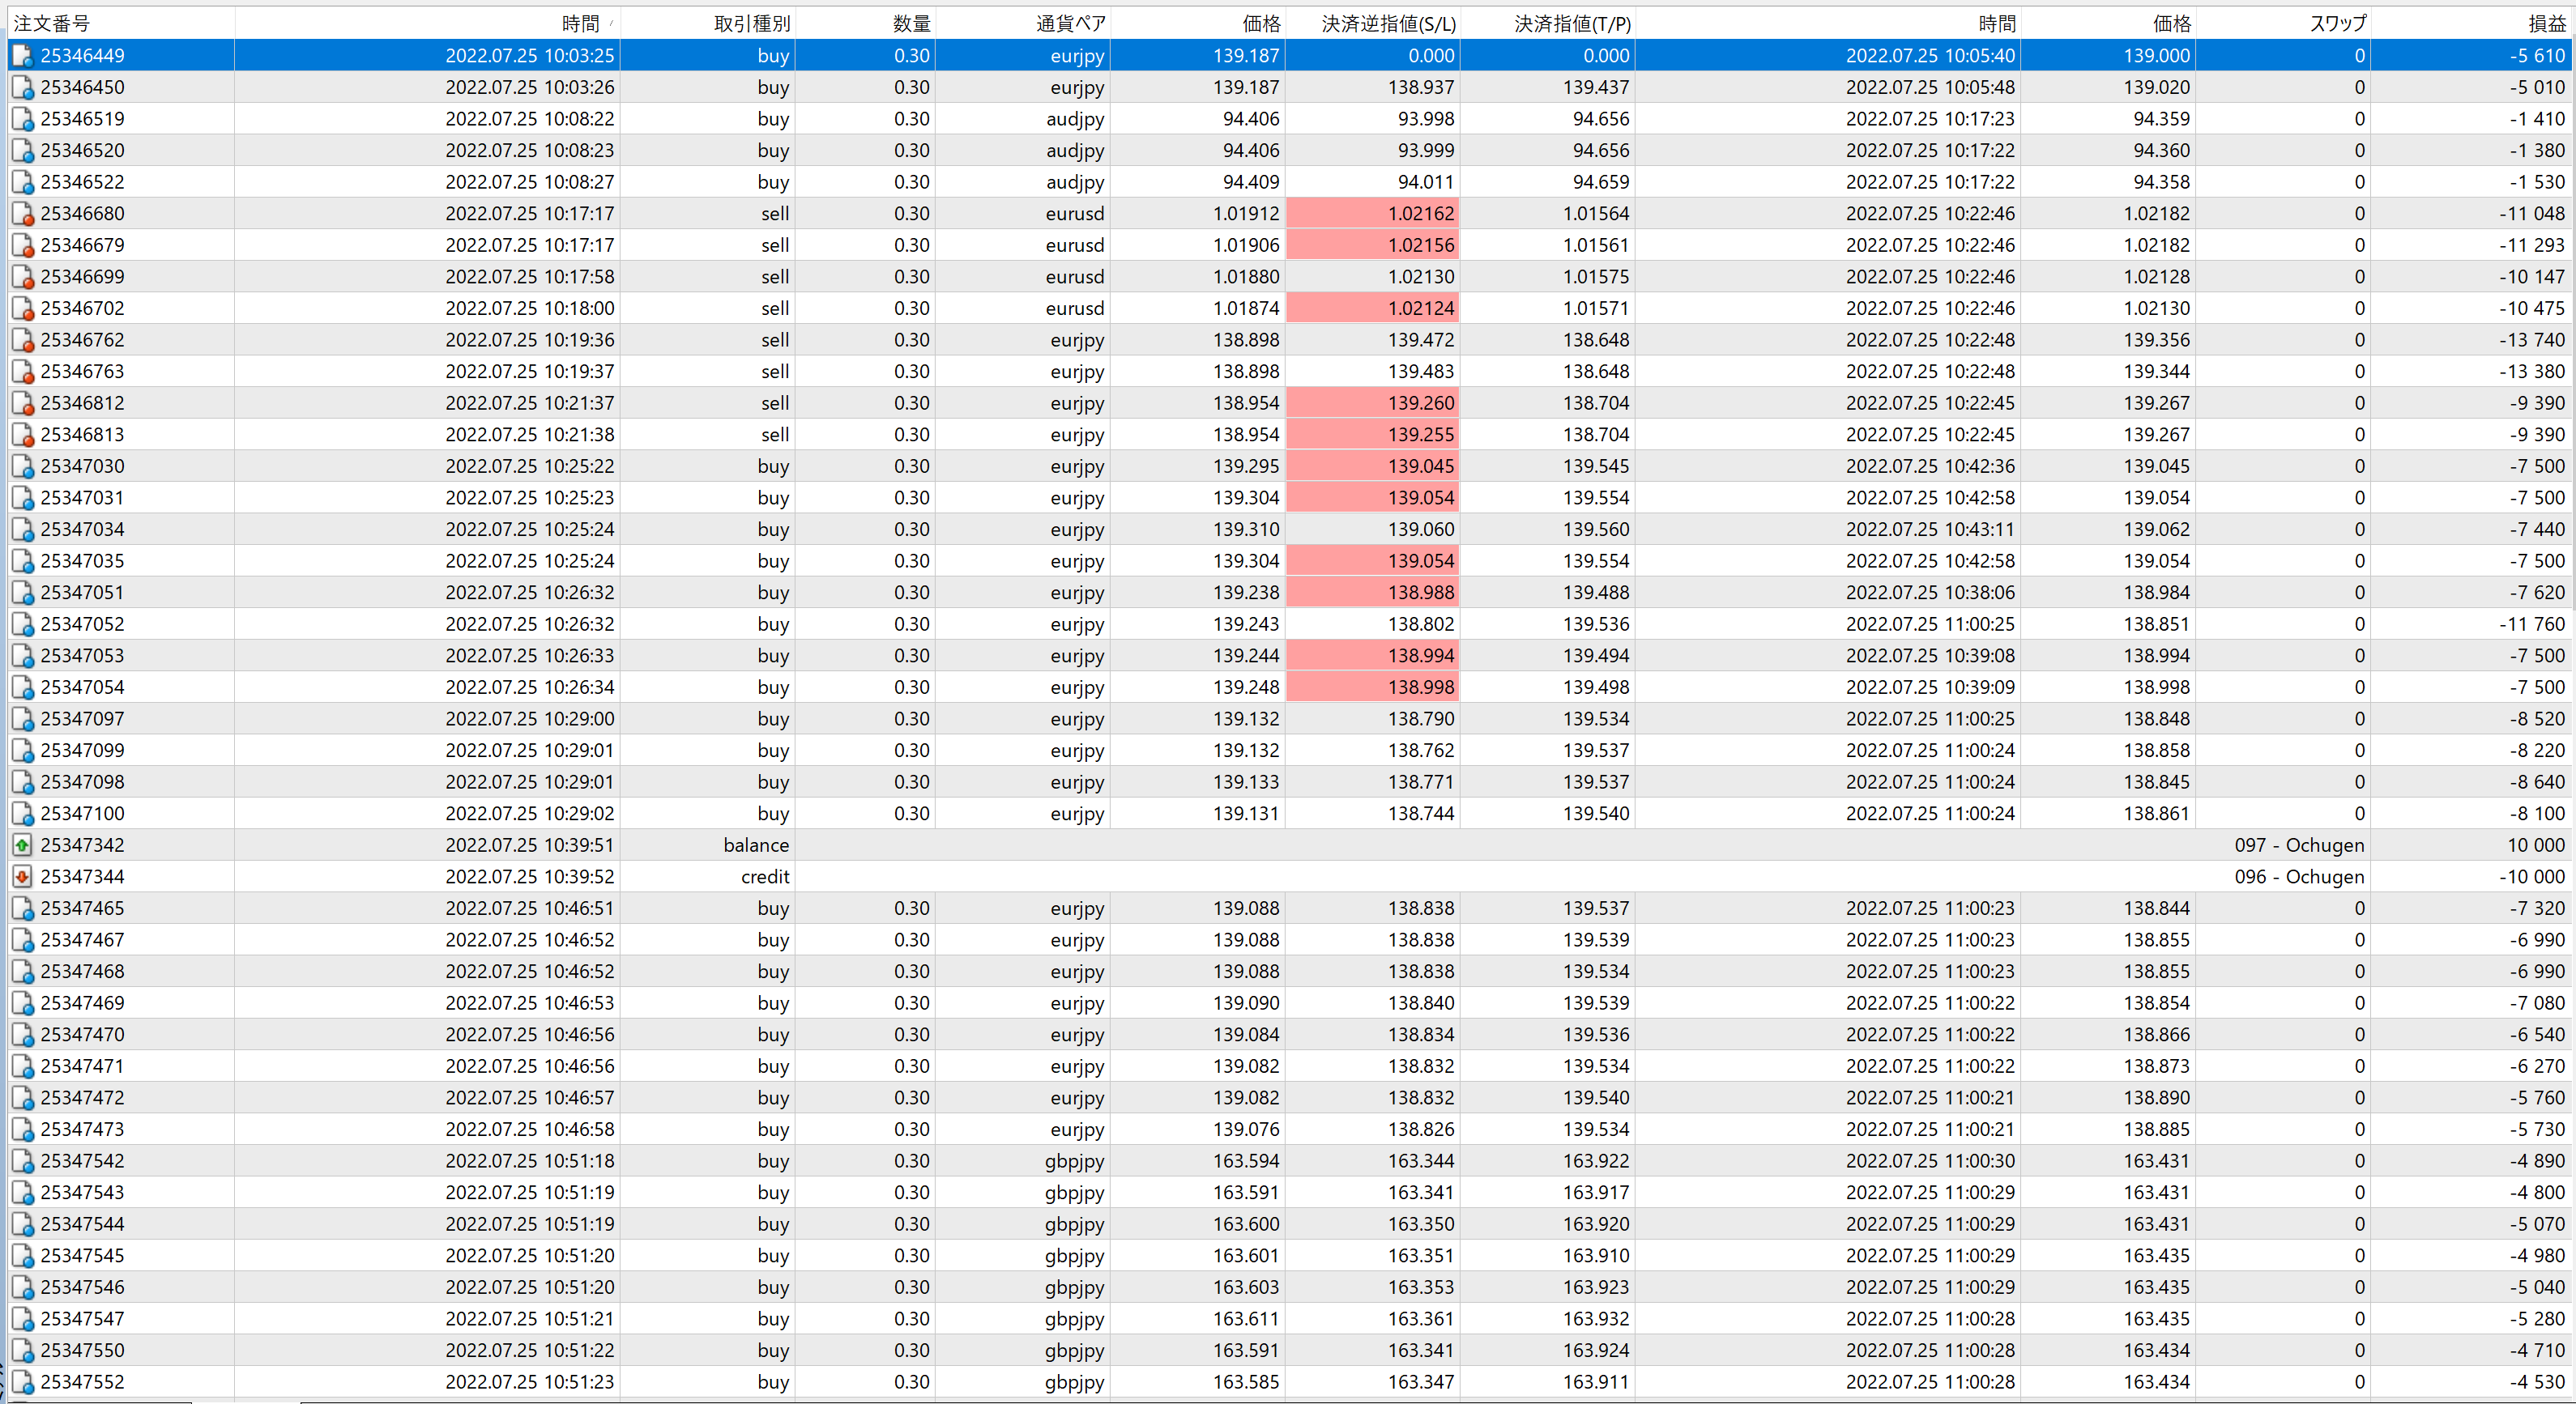
Task: Select order number 25347100
Action: [x=83, y=814]
